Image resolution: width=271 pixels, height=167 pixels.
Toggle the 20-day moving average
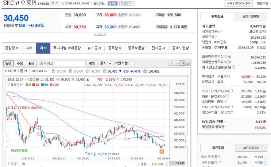click(36, 85)
